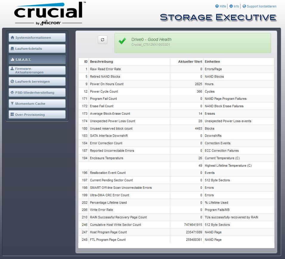Click the Current Temperature (C) unit text
Image resolution: width=285 pixels, height=259 pixels.
222,158
